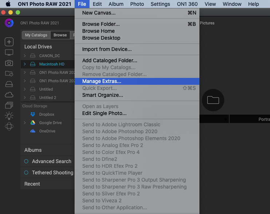Click the plus add icon in left sidebar
Screen dimensions: 270x214
(9, 42)
